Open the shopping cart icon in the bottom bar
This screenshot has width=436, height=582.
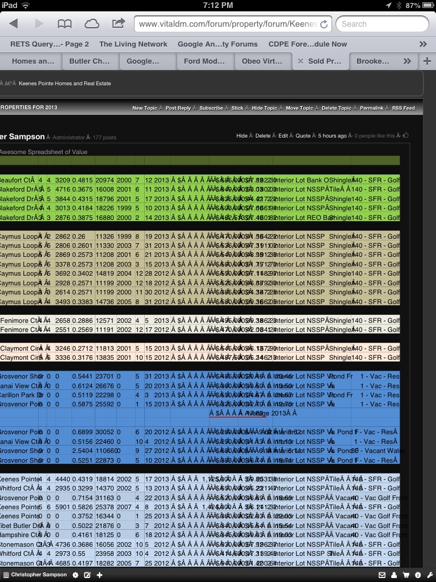(x=406, y=575)
